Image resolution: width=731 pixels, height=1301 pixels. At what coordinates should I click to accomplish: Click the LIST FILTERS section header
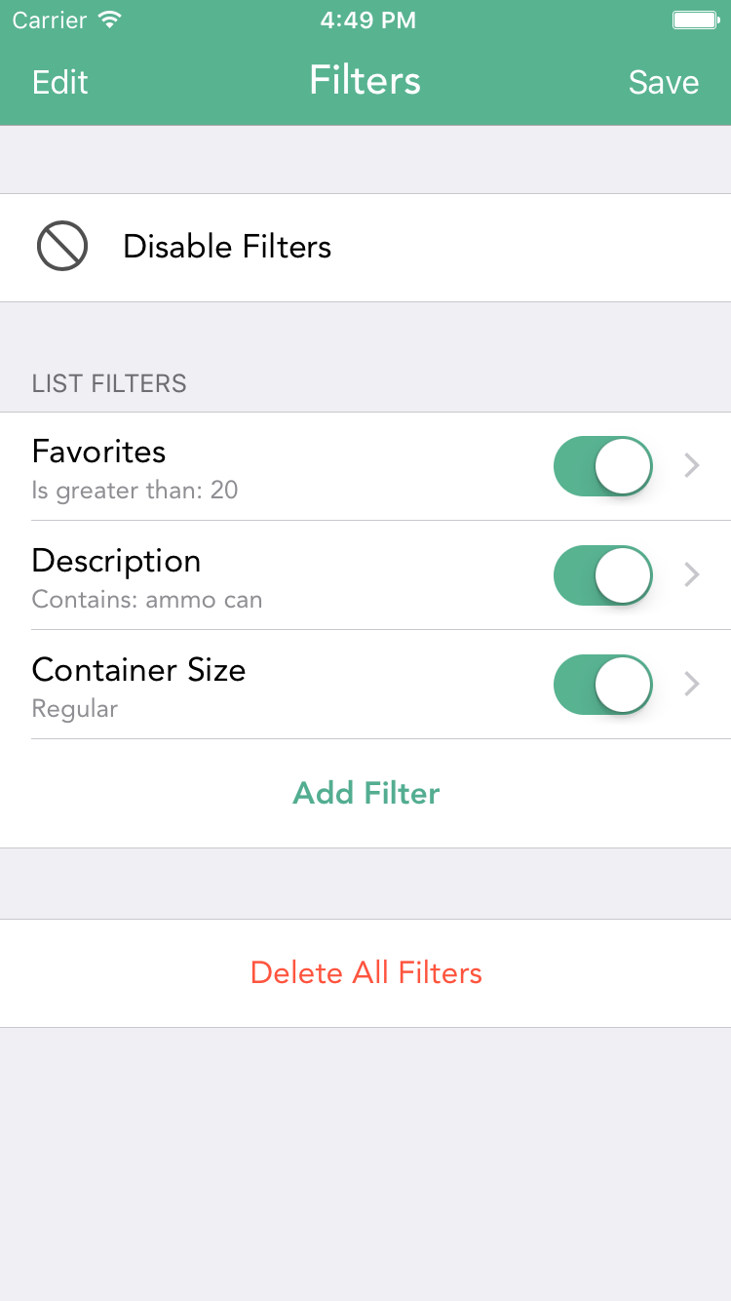click(109, 383)
